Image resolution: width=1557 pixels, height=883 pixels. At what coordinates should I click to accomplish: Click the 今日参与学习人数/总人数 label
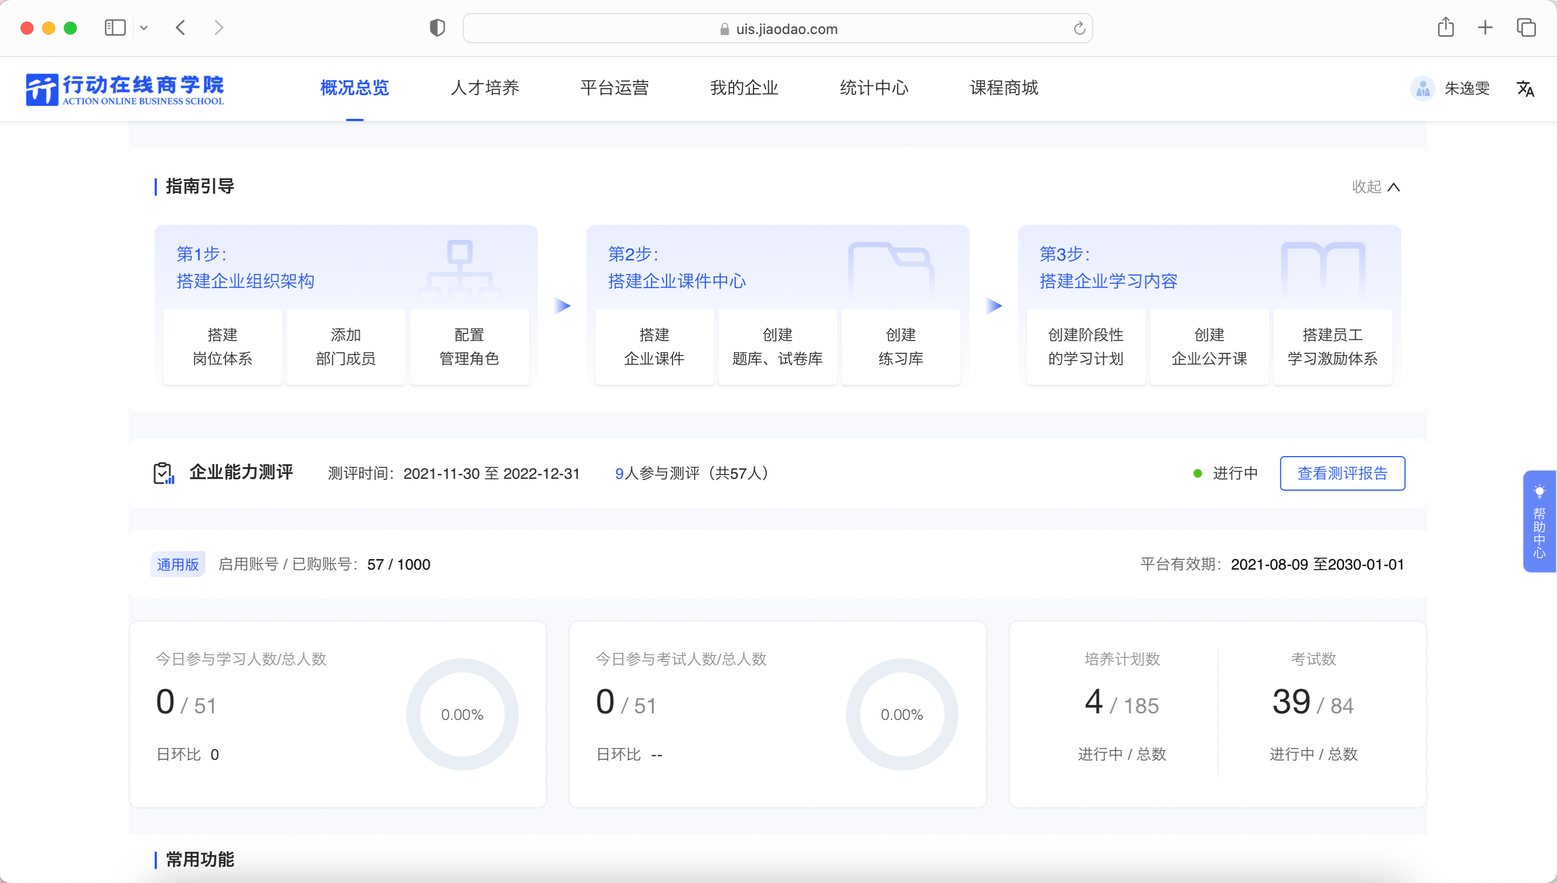tap(242, 659)
